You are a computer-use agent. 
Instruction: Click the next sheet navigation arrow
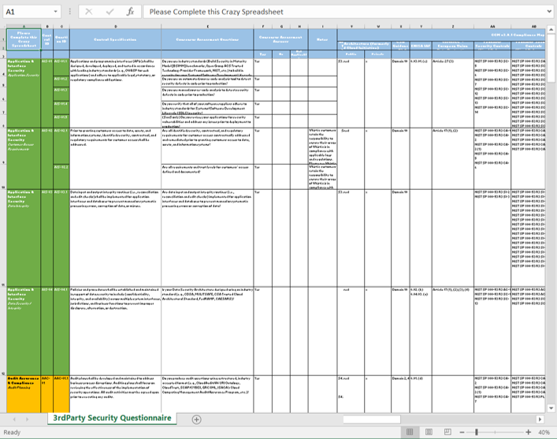pos(27,419)
